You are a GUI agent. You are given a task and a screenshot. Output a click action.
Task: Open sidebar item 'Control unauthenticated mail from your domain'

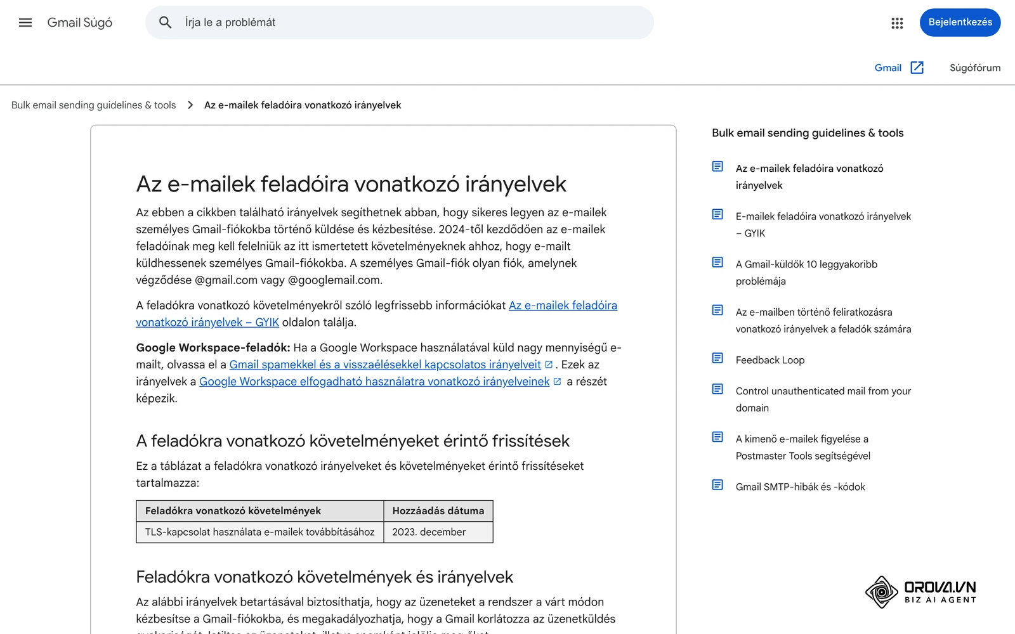tap(823, 399)
